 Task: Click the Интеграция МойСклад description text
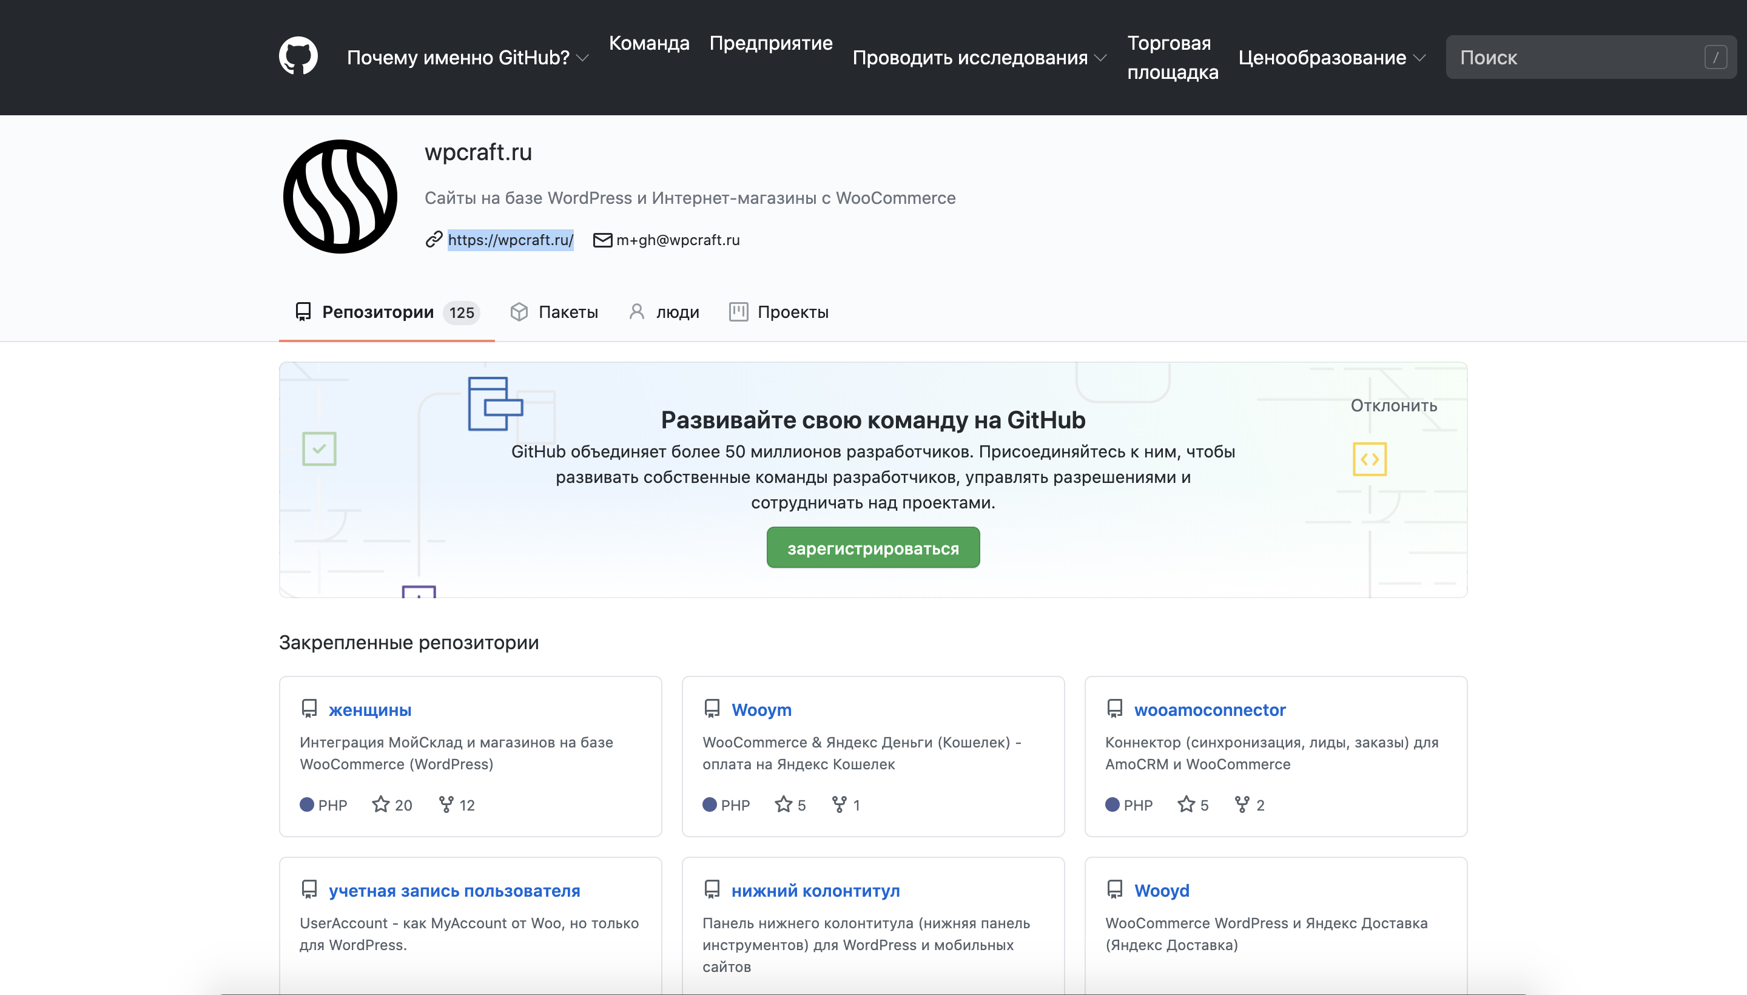point(456,753)
